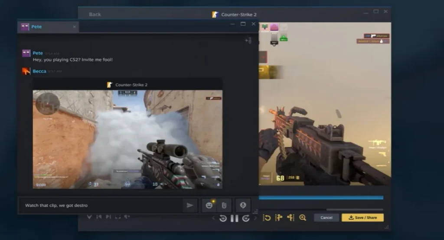444x240 pixels.
Task: Reset the clip selection
Action: click(267, 218)
